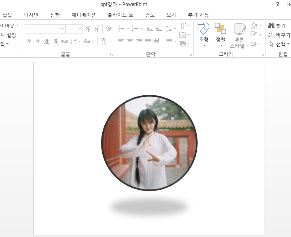Switch to the 검토 tab
The width and height of the screenshot is (291, 237).
[150, 15]
